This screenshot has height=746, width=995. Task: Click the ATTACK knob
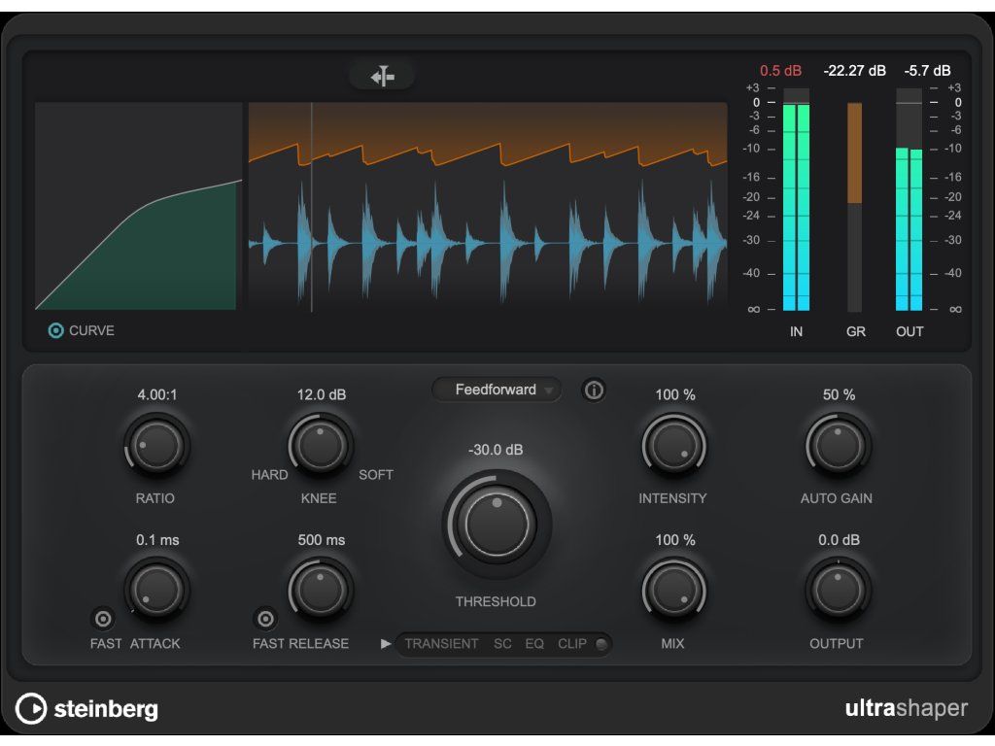click(156, 590)
